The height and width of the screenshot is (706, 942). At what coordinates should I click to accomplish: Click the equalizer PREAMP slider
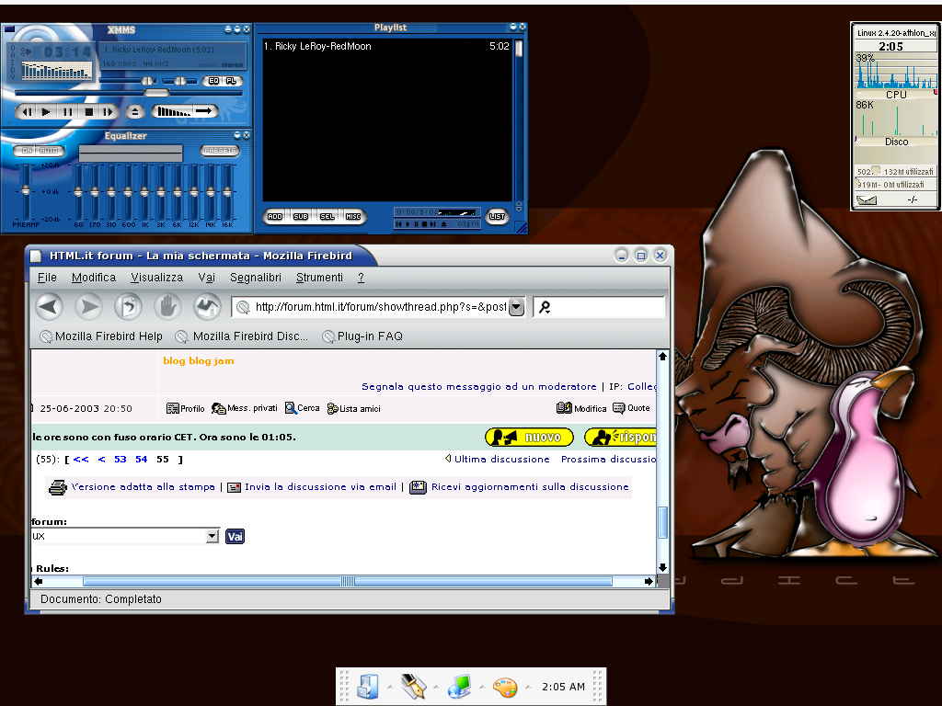(25, 191)
